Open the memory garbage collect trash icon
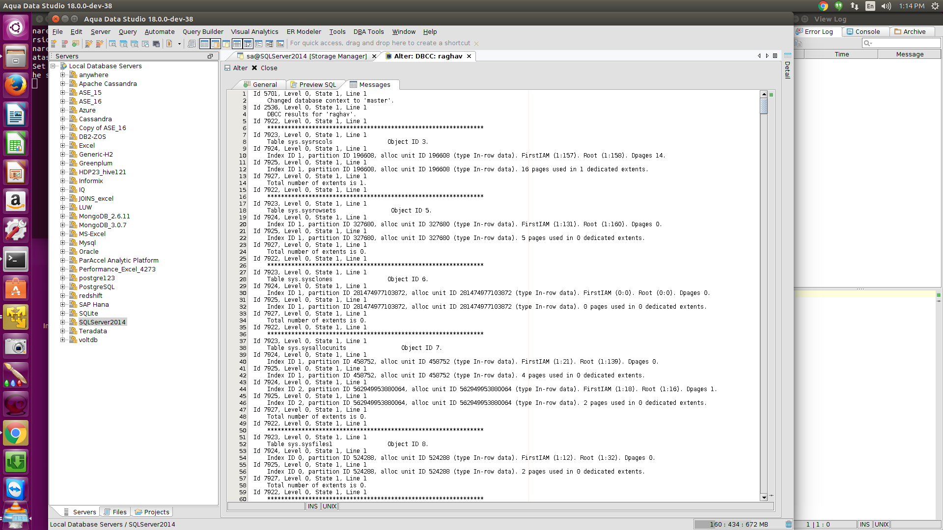 click(788, 524)
